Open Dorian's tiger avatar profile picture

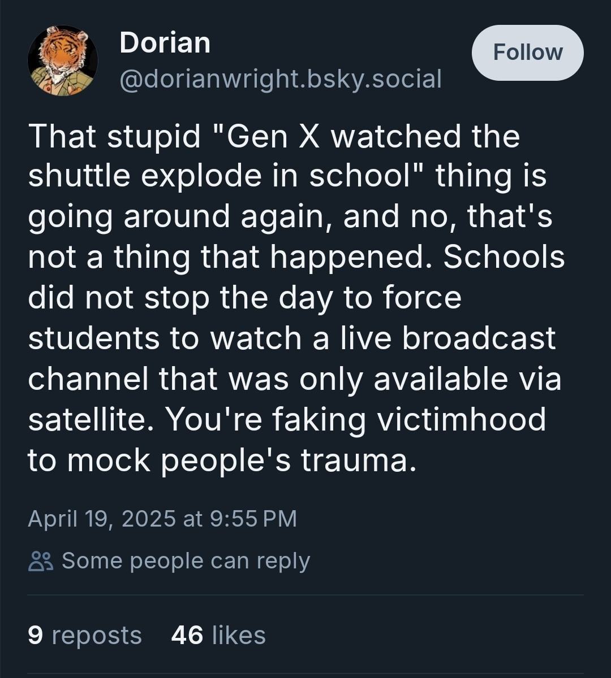62,60
